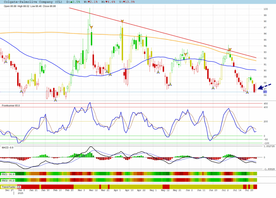Click the 86 price axis label
Viewport: 276px width, 198px height.
click(265, 95)
